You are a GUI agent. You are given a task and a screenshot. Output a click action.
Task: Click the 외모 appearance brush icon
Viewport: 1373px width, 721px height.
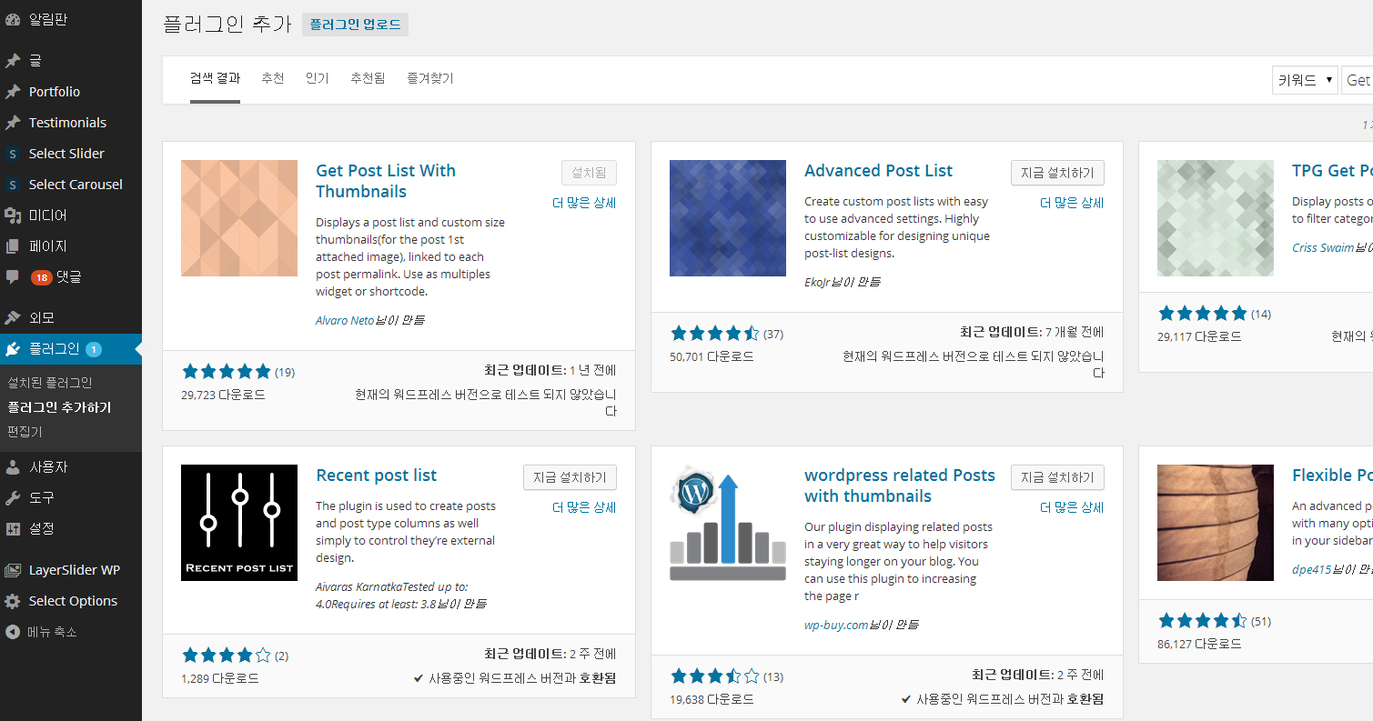click(13, 318)
